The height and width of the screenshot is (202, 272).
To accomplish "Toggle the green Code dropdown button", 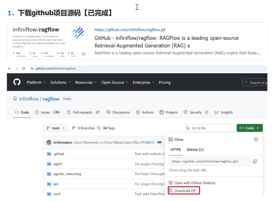I will [x=250, y=128].
